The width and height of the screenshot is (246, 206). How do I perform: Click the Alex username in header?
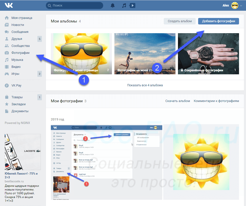(x=226, y=5)
